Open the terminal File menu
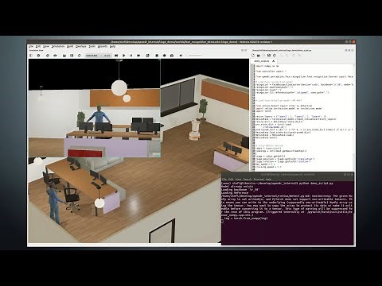Viewport: 382px width, 286px height. tap(224, 180)
